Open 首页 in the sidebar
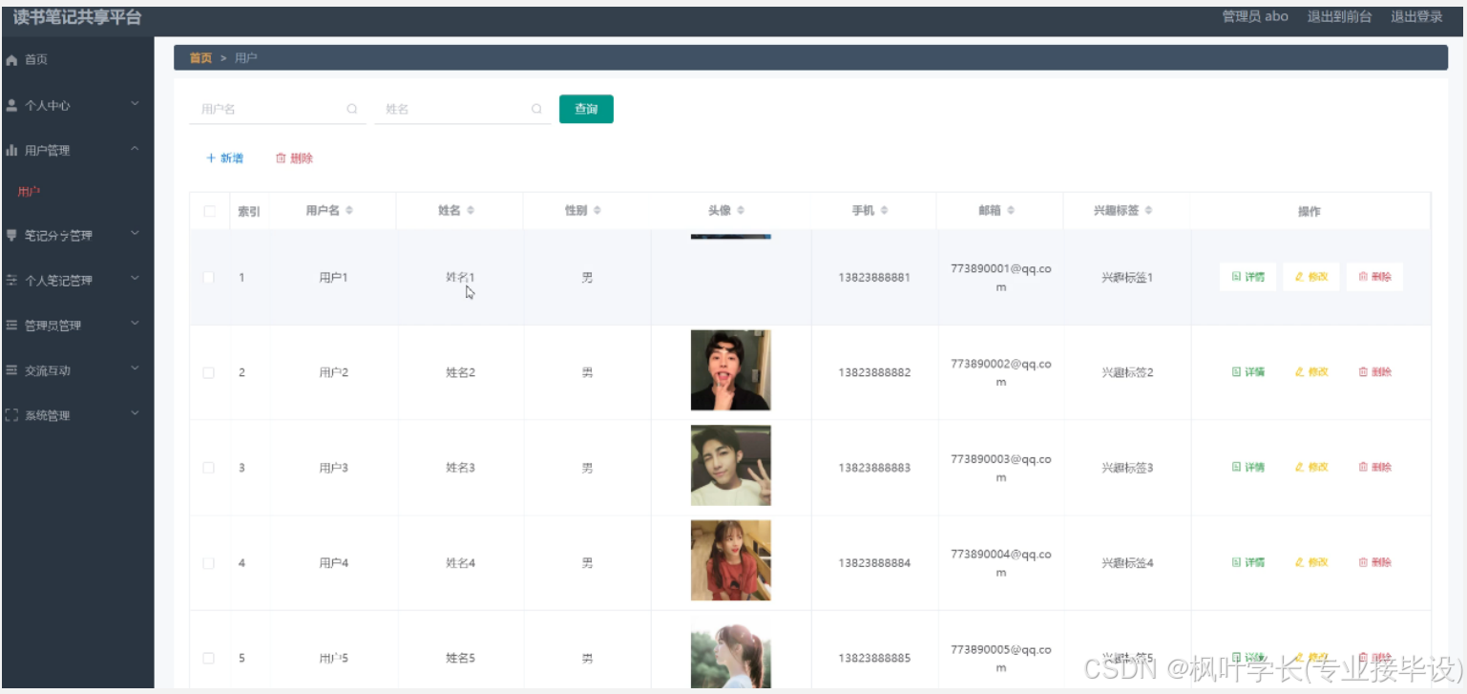1467x694 pixels. pos(77,60)
